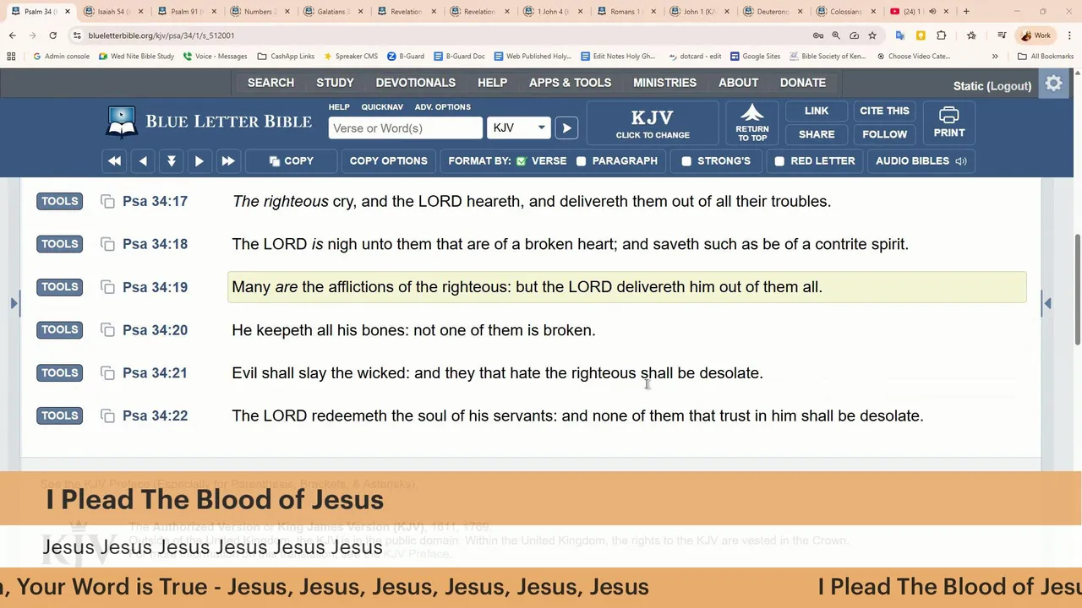Submit verse search with arrow button

[x=566, y=128]
